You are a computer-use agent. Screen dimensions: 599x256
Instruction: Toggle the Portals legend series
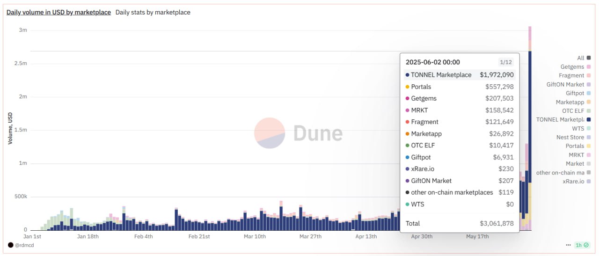click(578, 146)
